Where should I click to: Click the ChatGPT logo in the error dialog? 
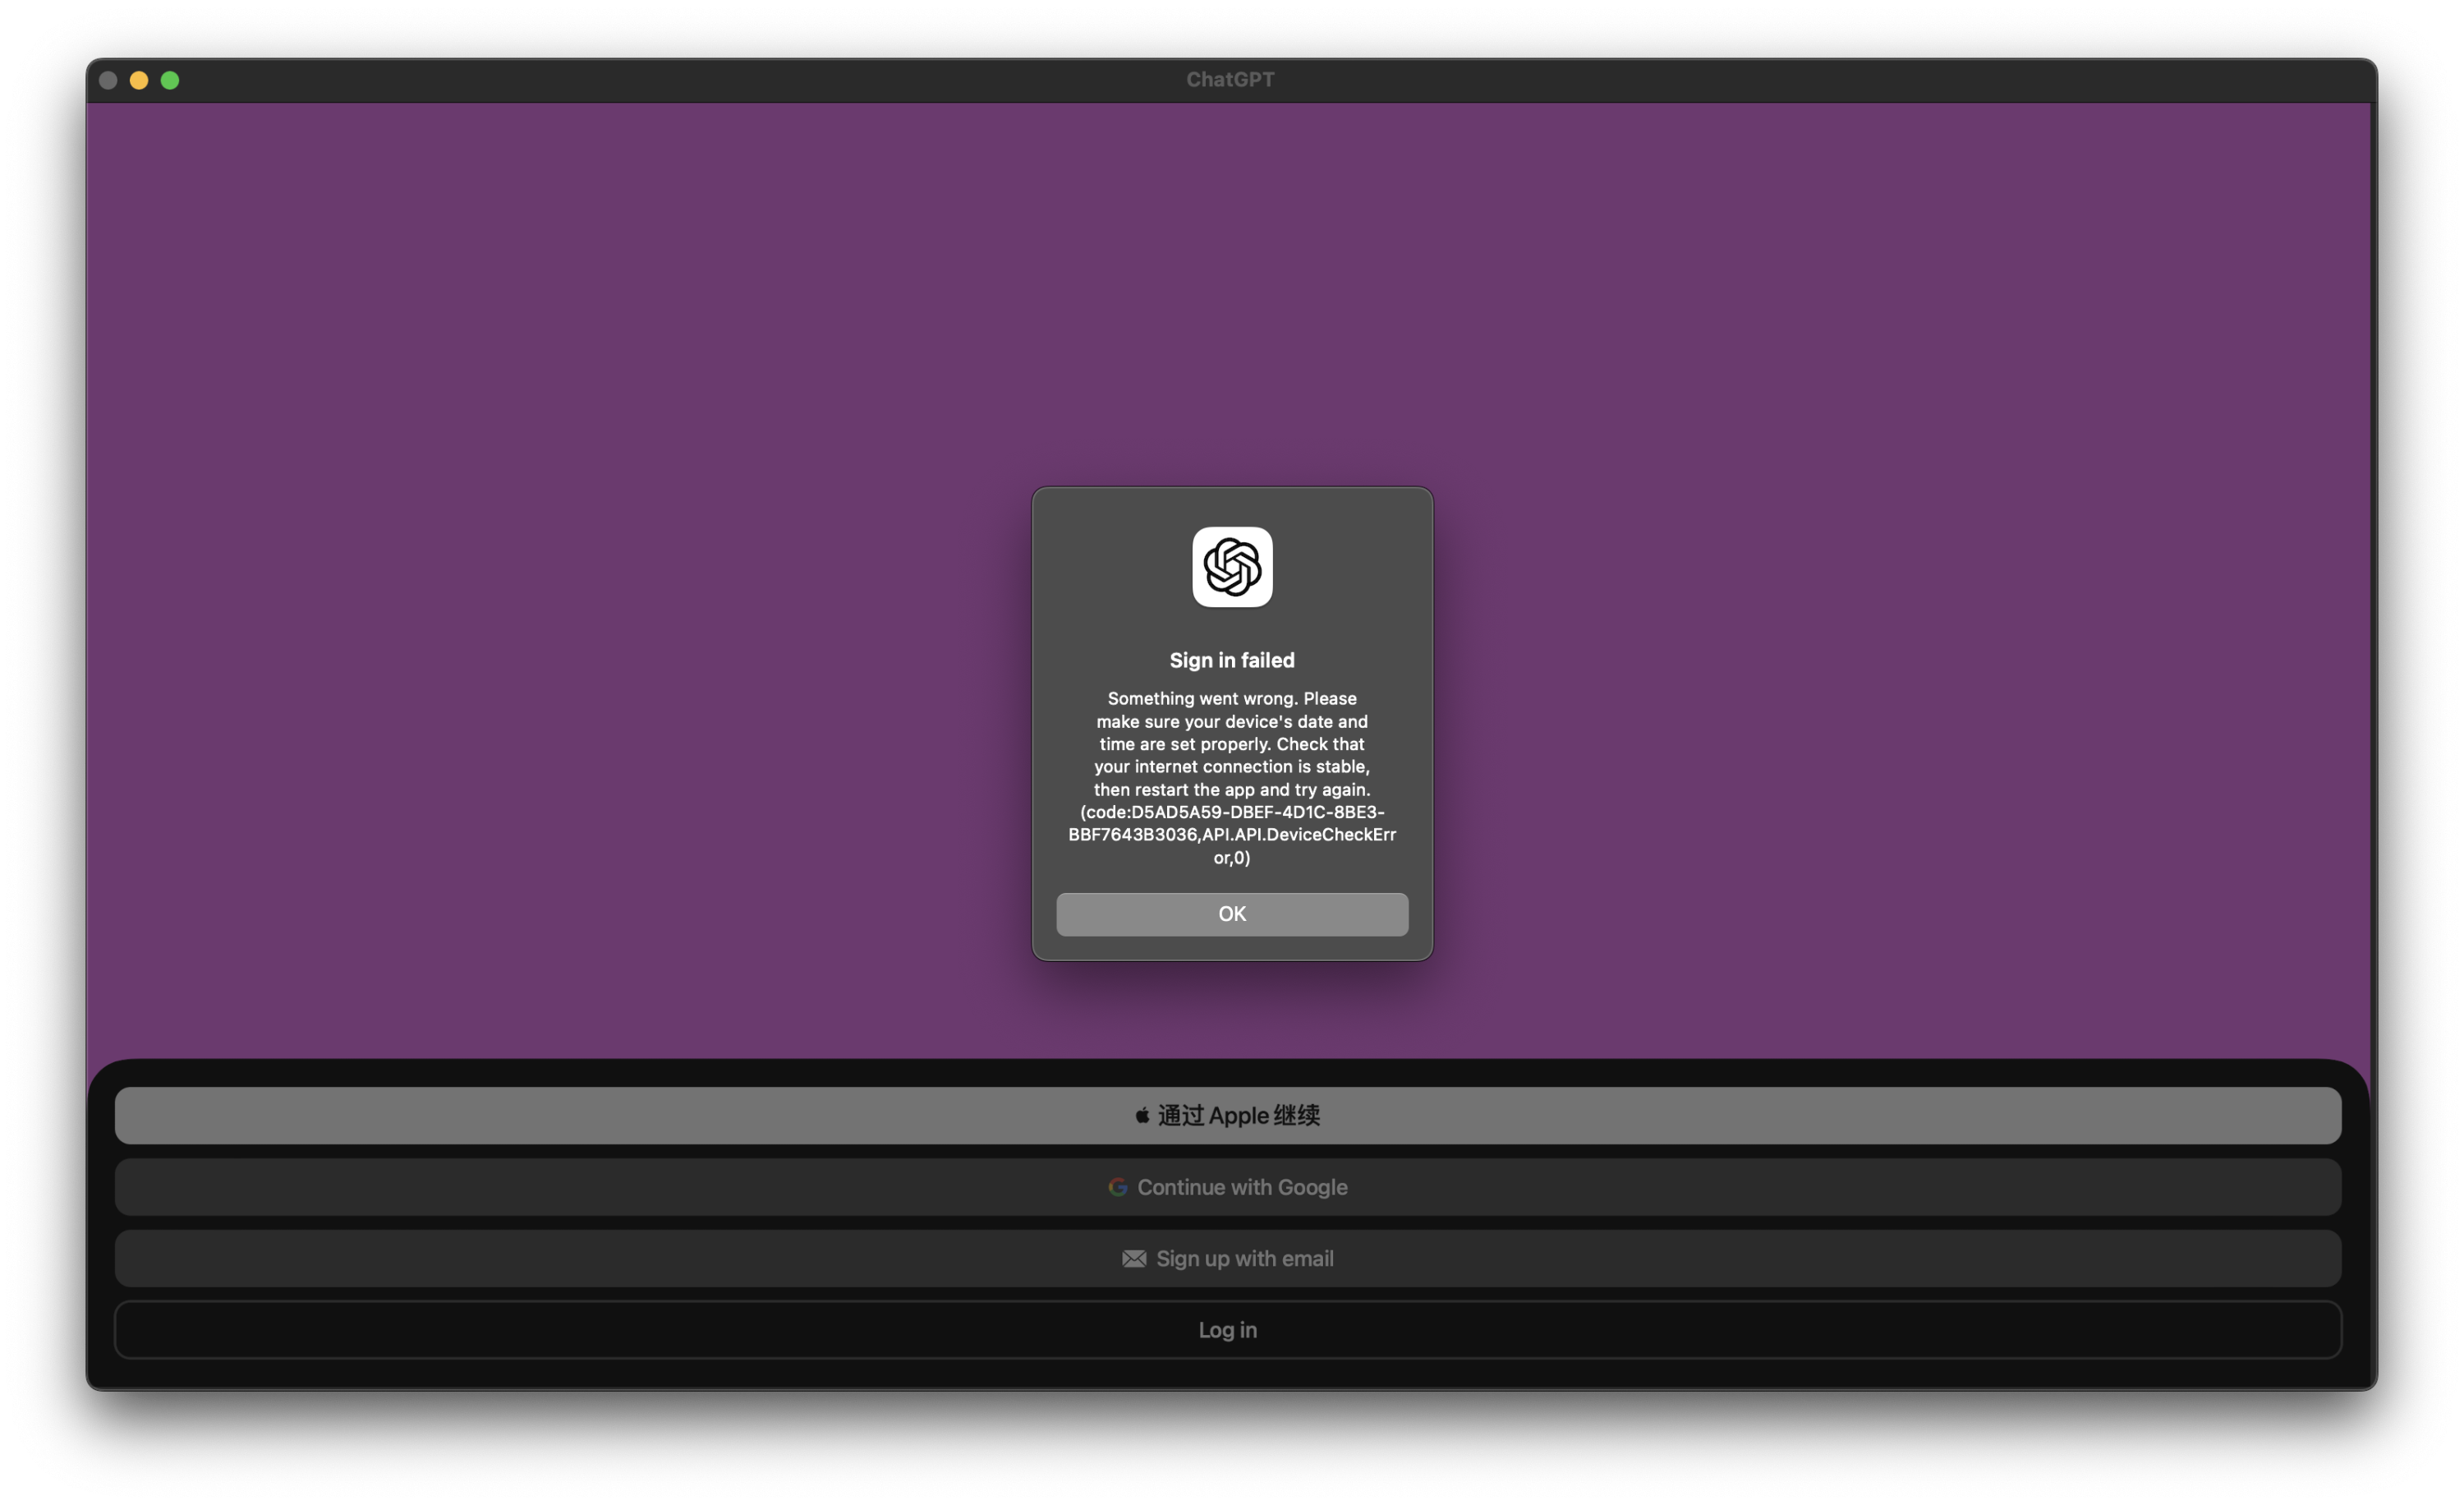click(1232, 567)
